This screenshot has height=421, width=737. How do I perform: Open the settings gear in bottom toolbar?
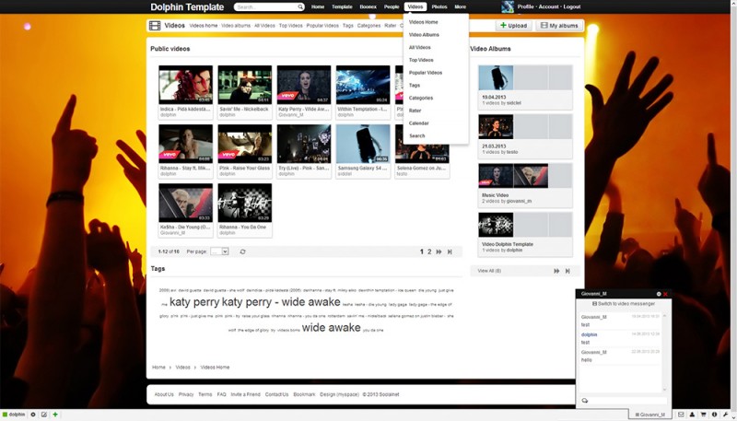[33, 415]
